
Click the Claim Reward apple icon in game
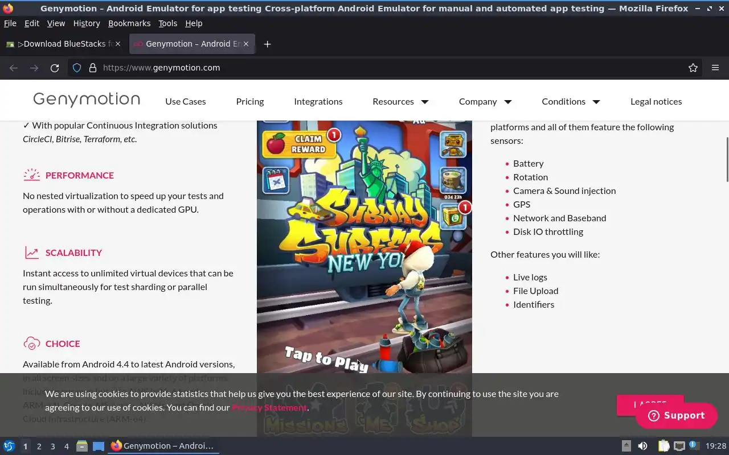click(x=276, y=144)
